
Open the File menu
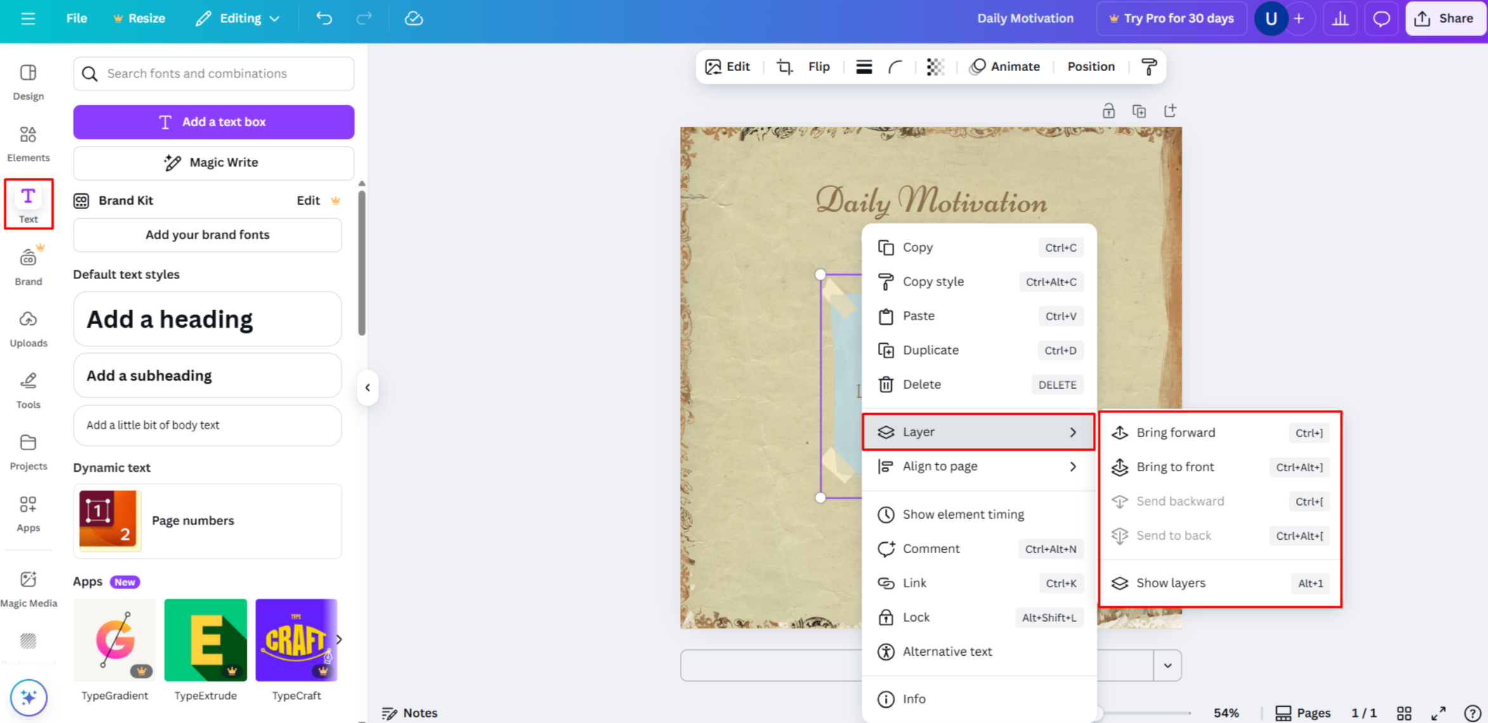click(76, 18)
